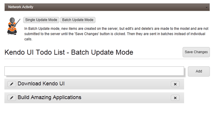
Task: Click the Batch Update mode description paragraph
Action: [116, 34]
